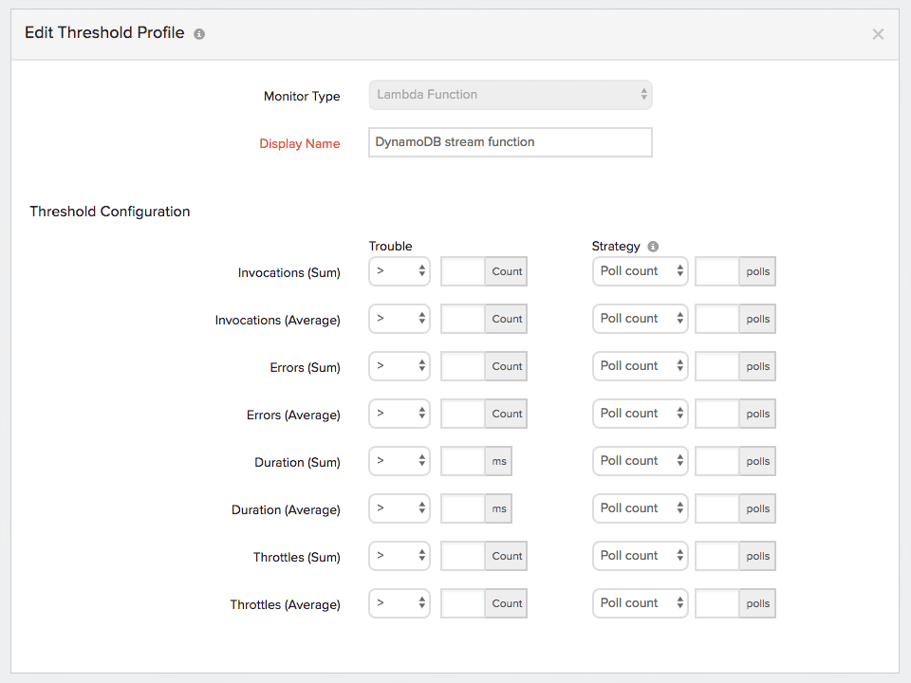Close the Edit Threshold Profile dialog
This screenshot has height=683, width=911.
pos(878,34)
